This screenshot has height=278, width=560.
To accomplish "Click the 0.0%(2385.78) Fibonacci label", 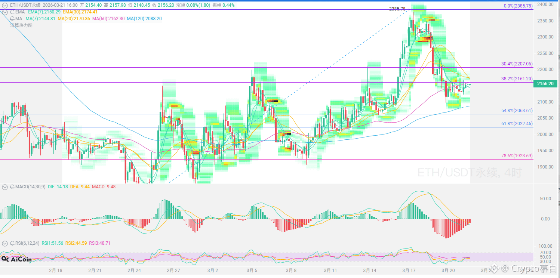I will tap(518, 6).
